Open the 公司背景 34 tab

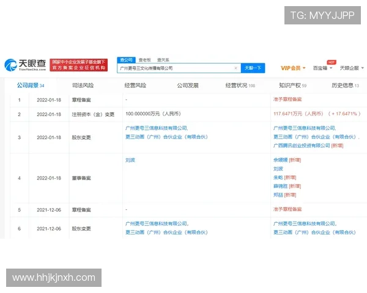pyautogui.click(x=31, y=85)
